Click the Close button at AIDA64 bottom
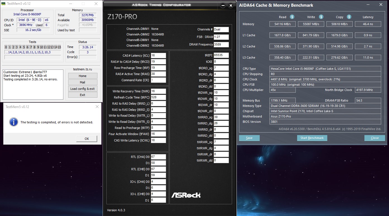Viewport: 389px width, 216px height. pyautogui.click(x=375, y=138)
